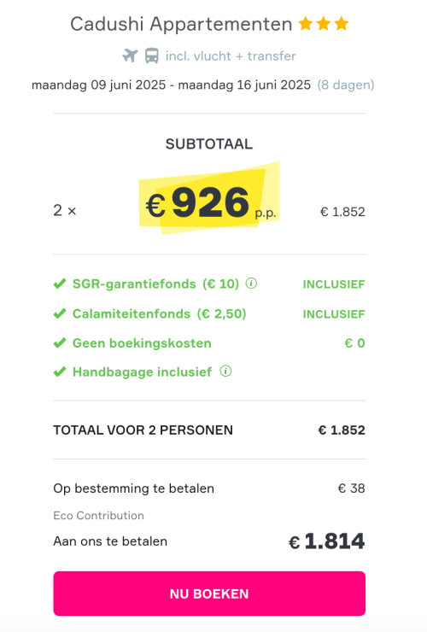Click the SGR-garantiefonds green checkmark
This screenshot has height=632, width=427.
tap(60, 284)
